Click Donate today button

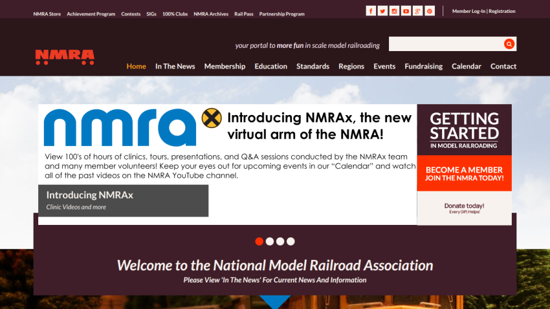tap(464, 208)
